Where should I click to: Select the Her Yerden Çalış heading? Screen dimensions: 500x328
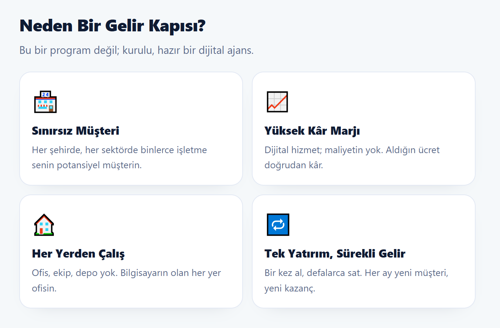(78, 254)
